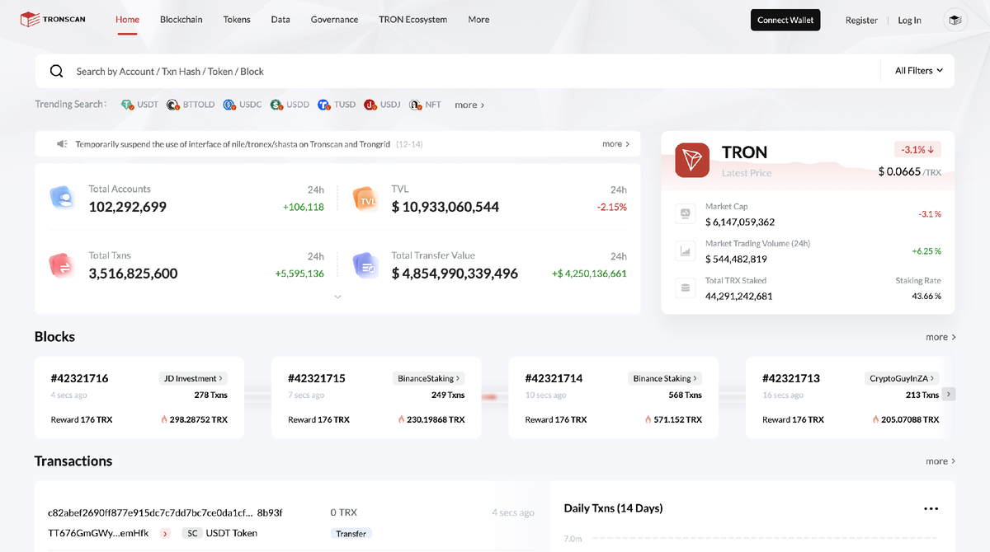Open BinanceStaking producer of block #42321715
Screen dimensions: 990x552
click(x=429, y=378)
